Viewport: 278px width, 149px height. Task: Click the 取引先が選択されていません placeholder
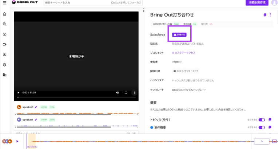pyautogui.click(x=188, y=44)
